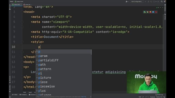Open the Event Log
Viewport: 175px width, 98px height.
tap(159, 95)
